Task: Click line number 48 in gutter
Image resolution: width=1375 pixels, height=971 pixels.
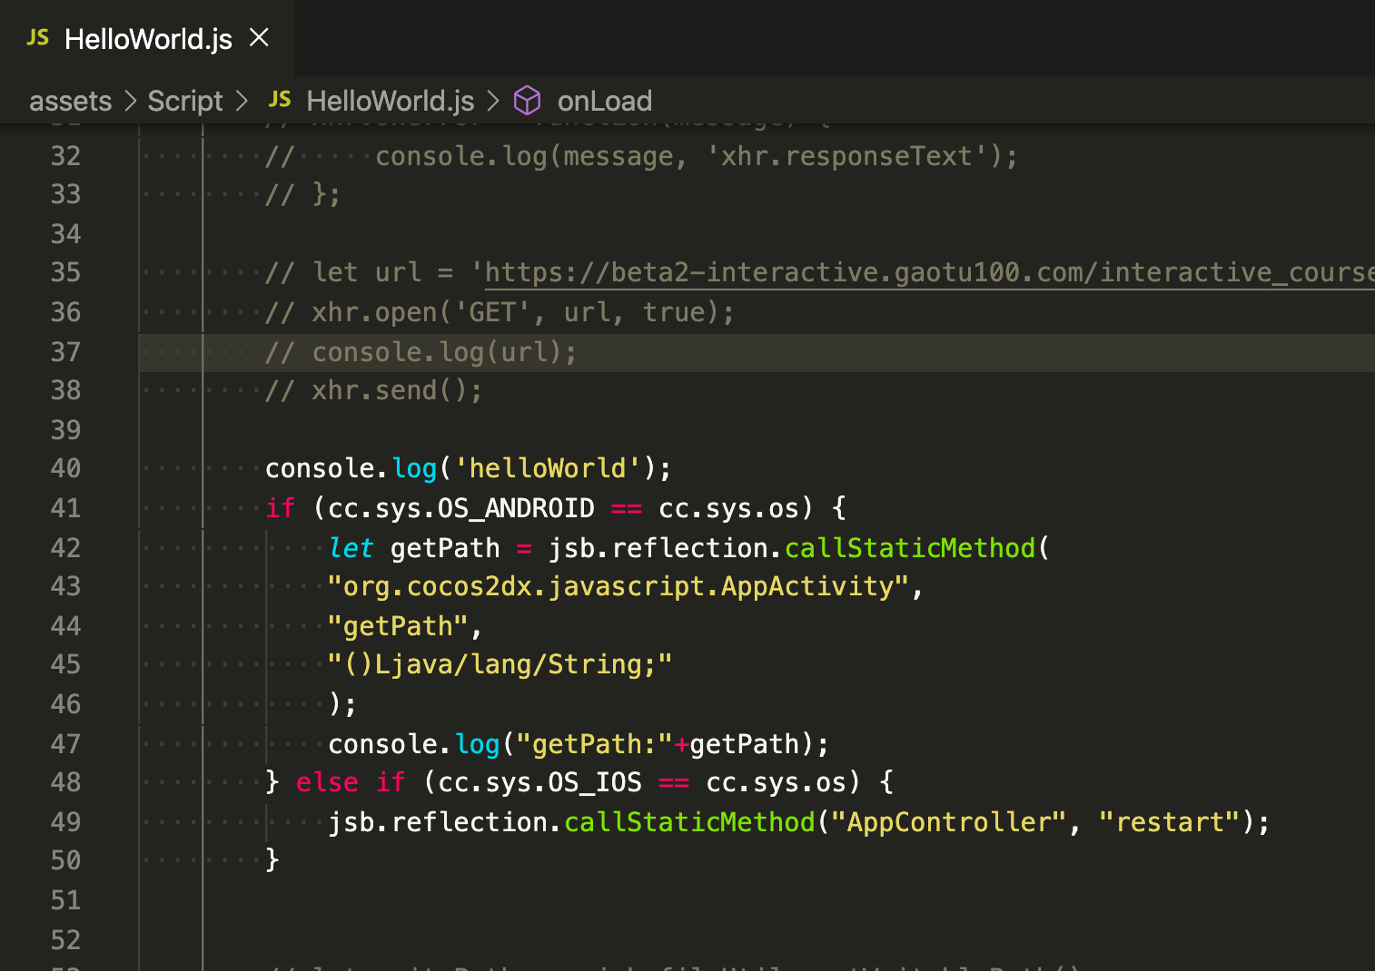Action: (65, 782)
